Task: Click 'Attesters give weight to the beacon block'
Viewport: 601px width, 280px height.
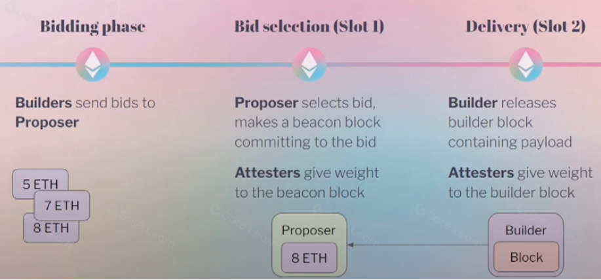Action: point(307,183)
